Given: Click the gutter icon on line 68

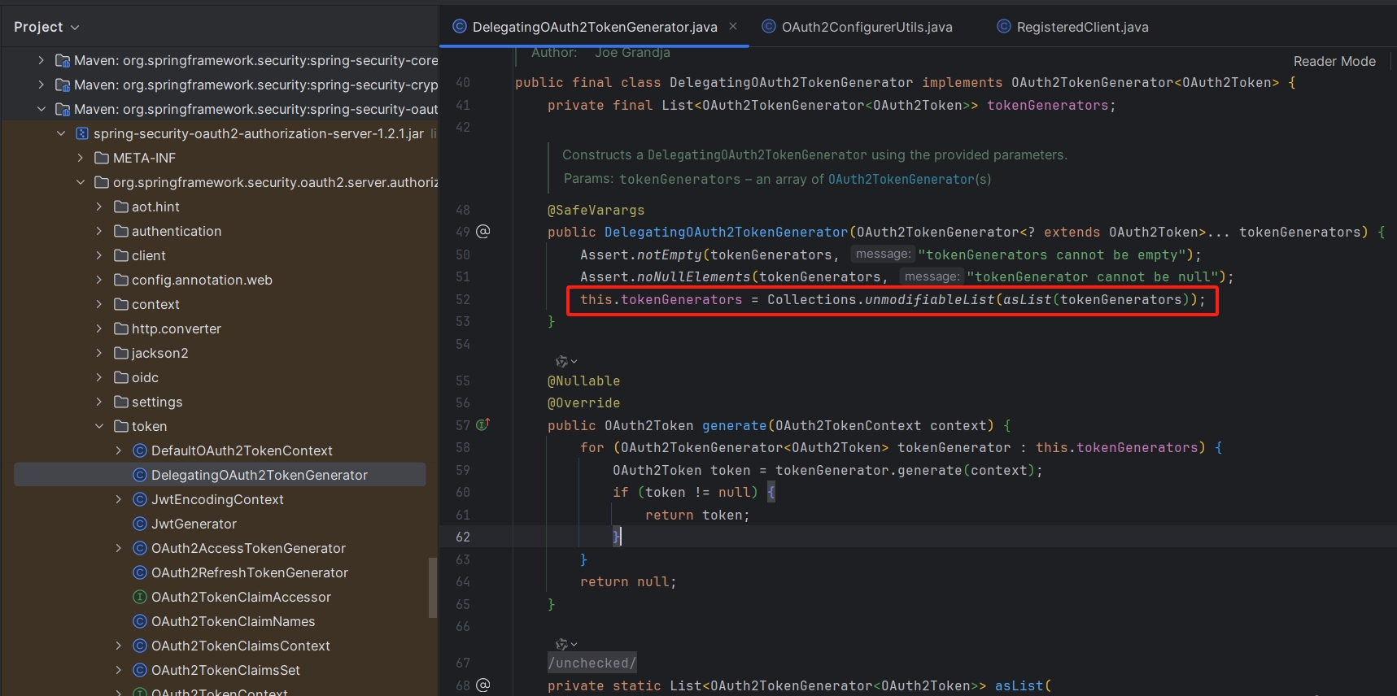Looking at the screenshot, I should point(482,685).
